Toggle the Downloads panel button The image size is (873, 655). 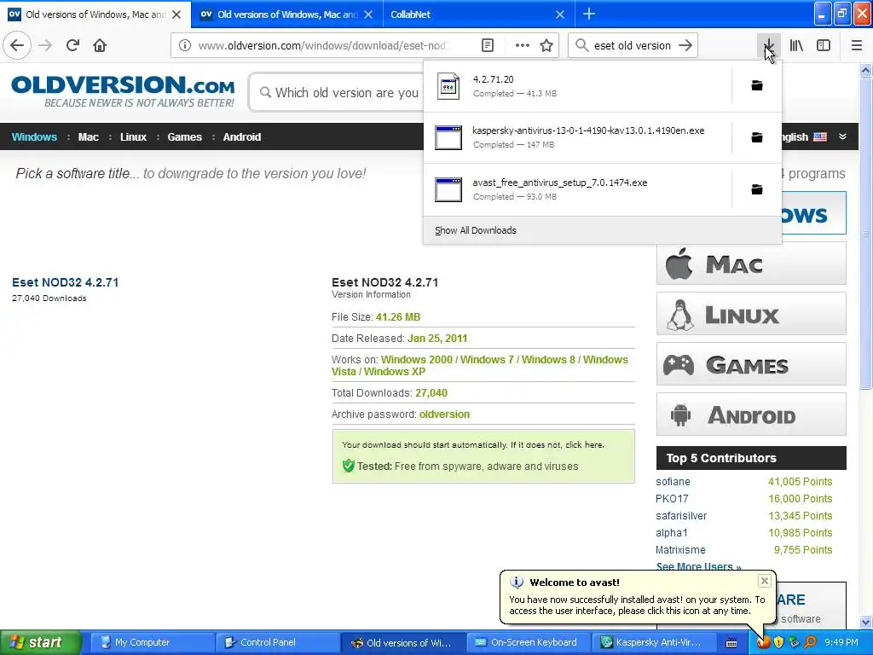[768, 45]
